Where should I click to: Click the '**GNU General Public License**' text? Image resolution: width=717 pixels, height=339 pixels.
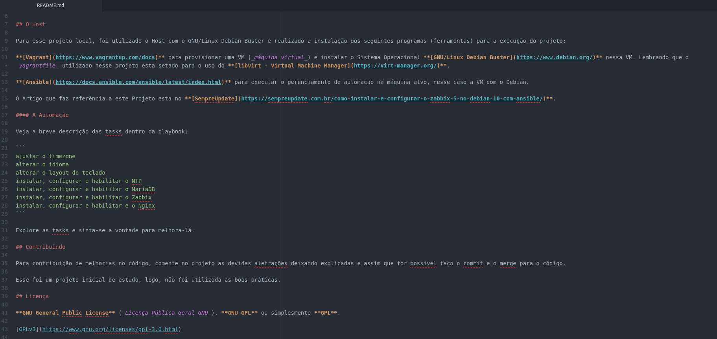[65, 313]
